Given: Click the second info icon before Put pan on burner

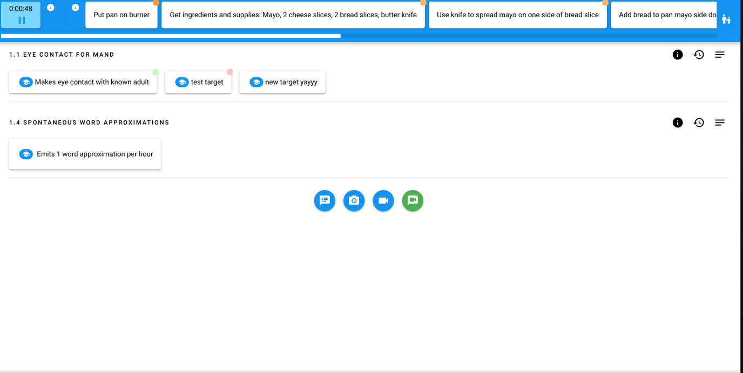Looking at the screenshot, I should coord(76,8).
